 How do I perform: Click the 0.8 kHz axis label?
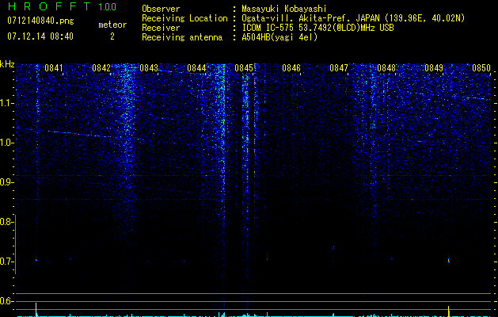click(6, 222)
